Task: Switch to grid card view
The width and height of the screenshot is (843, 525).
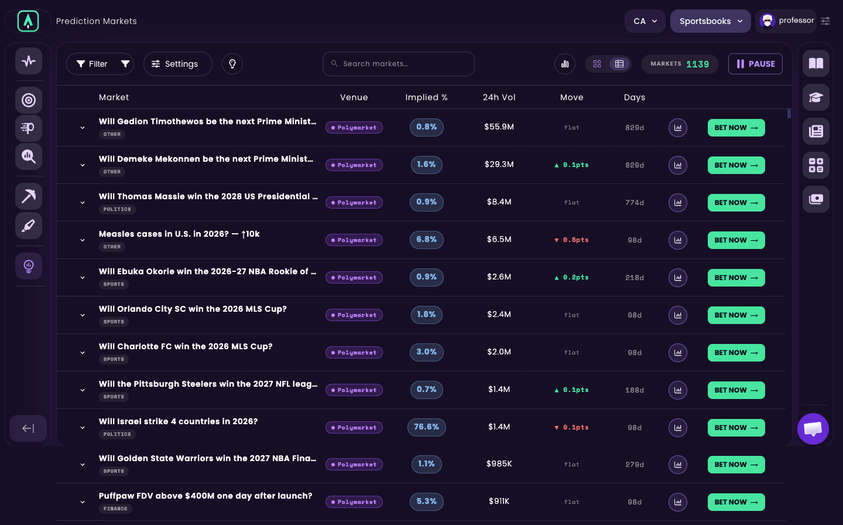Action: click(x=597, y=64)
